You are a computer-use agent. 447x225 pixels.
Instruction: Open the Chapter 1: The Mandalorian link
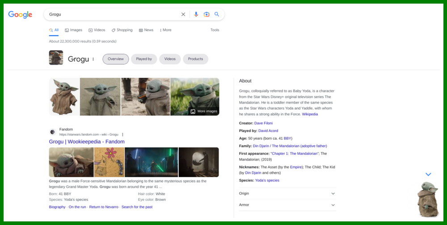coord(295,154)
